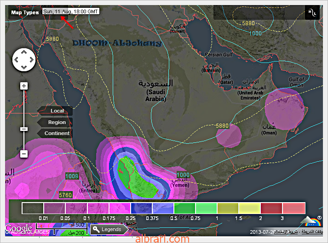The height and width of the screenshot is (243, 328).
Task: Click the United Arab Emirates label
Action: coord(250,90)
